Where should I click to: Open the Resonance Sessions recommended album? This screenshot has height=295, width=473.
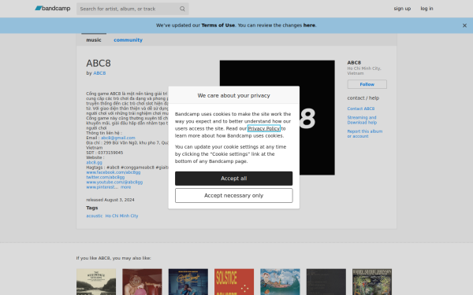tap(96, 282)
